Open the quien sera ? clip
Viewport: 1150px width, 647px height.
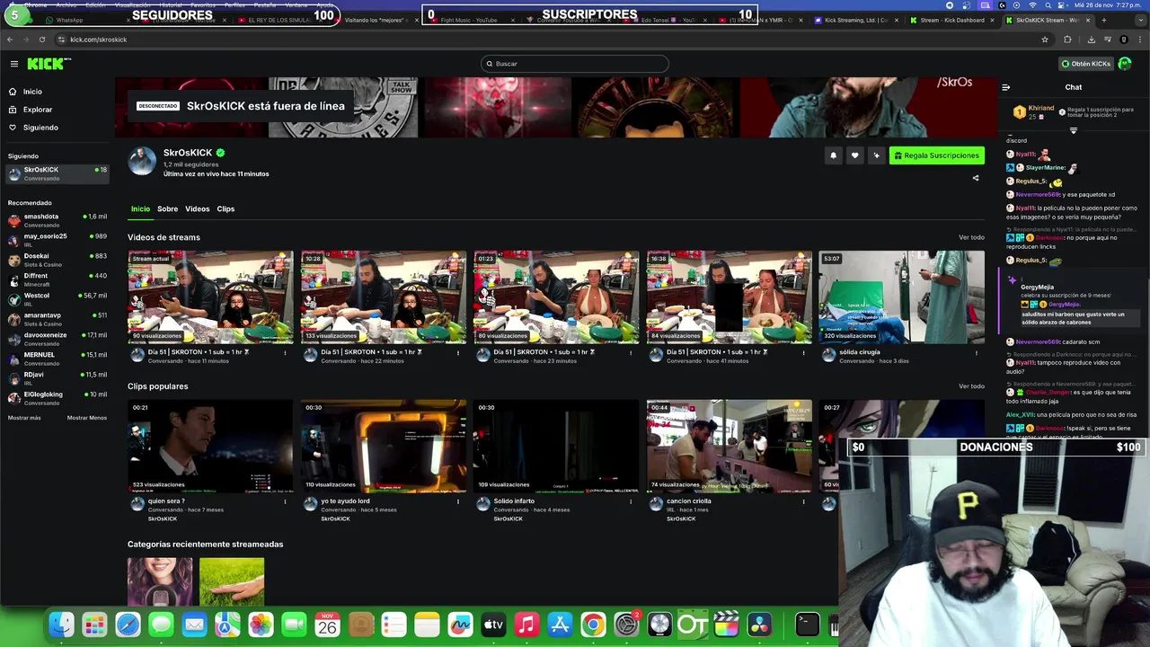210,446
